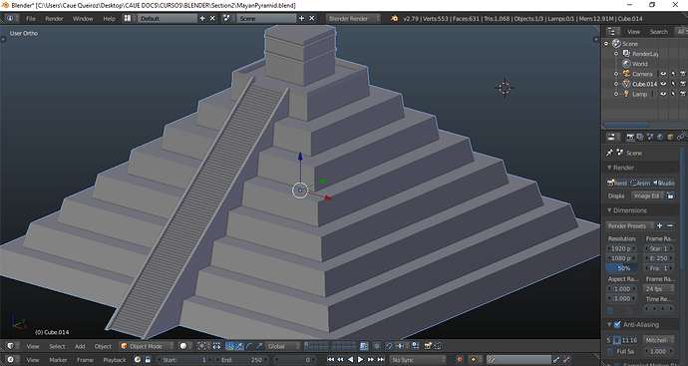This screenshot has width=688, height=366.
Task: Open the Global transform orientation dropdown
Action: pyautogui.click(x=283, y=346)
